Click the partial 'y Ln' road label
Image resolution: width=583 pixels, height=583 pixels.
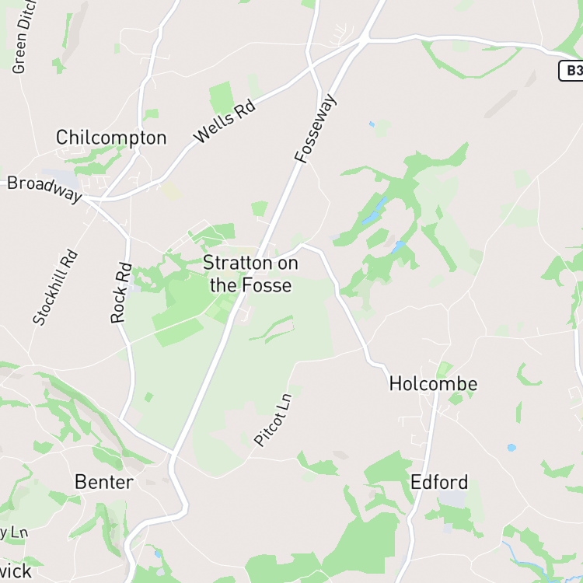pos(14,532)
